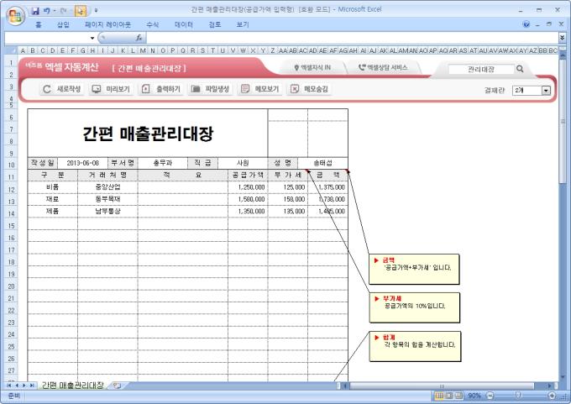Screen dimensions: 571x404
Task: Click the magnifier search icon
Action: [520, 69]
